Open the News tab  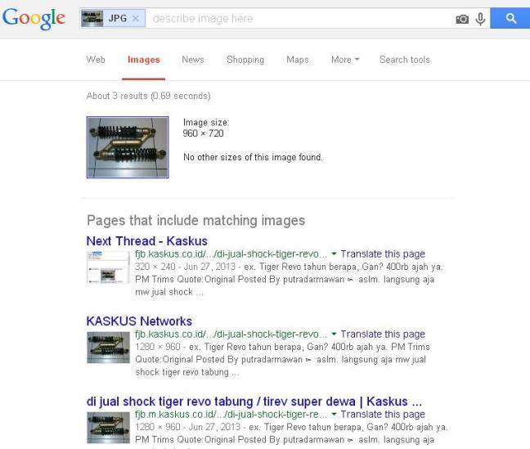tap(193, 60)
